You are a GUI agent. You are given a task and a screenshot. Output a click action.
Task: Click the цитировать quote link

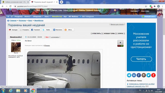tap(55, 37)
